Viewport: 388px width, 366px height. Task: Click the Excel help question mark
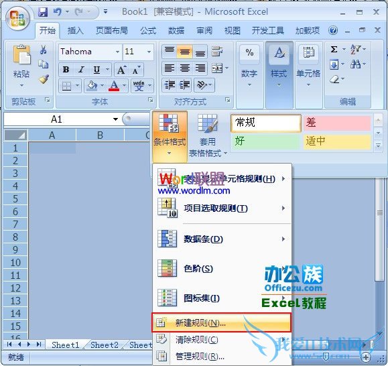pos(333,30)
